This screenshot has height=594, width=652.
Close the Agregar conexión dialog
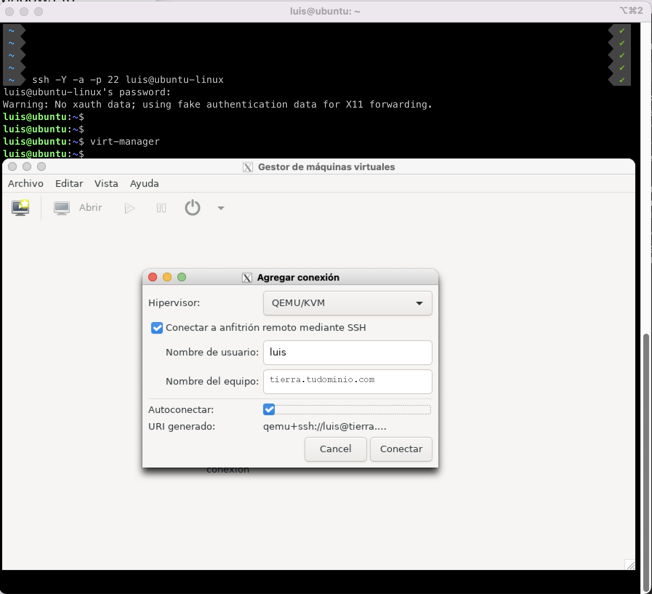(153, 277)
